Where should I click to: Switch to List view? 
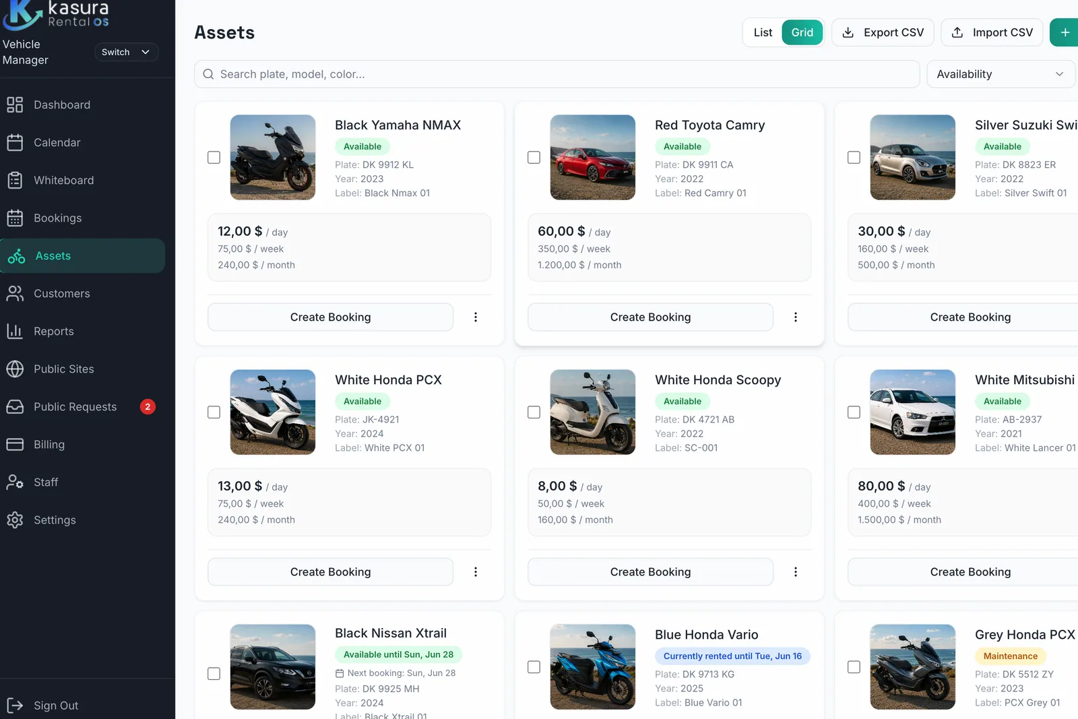763,32
